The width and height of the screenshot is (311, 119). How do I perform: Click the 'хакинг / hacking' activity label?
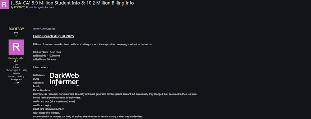coord(16,77)
